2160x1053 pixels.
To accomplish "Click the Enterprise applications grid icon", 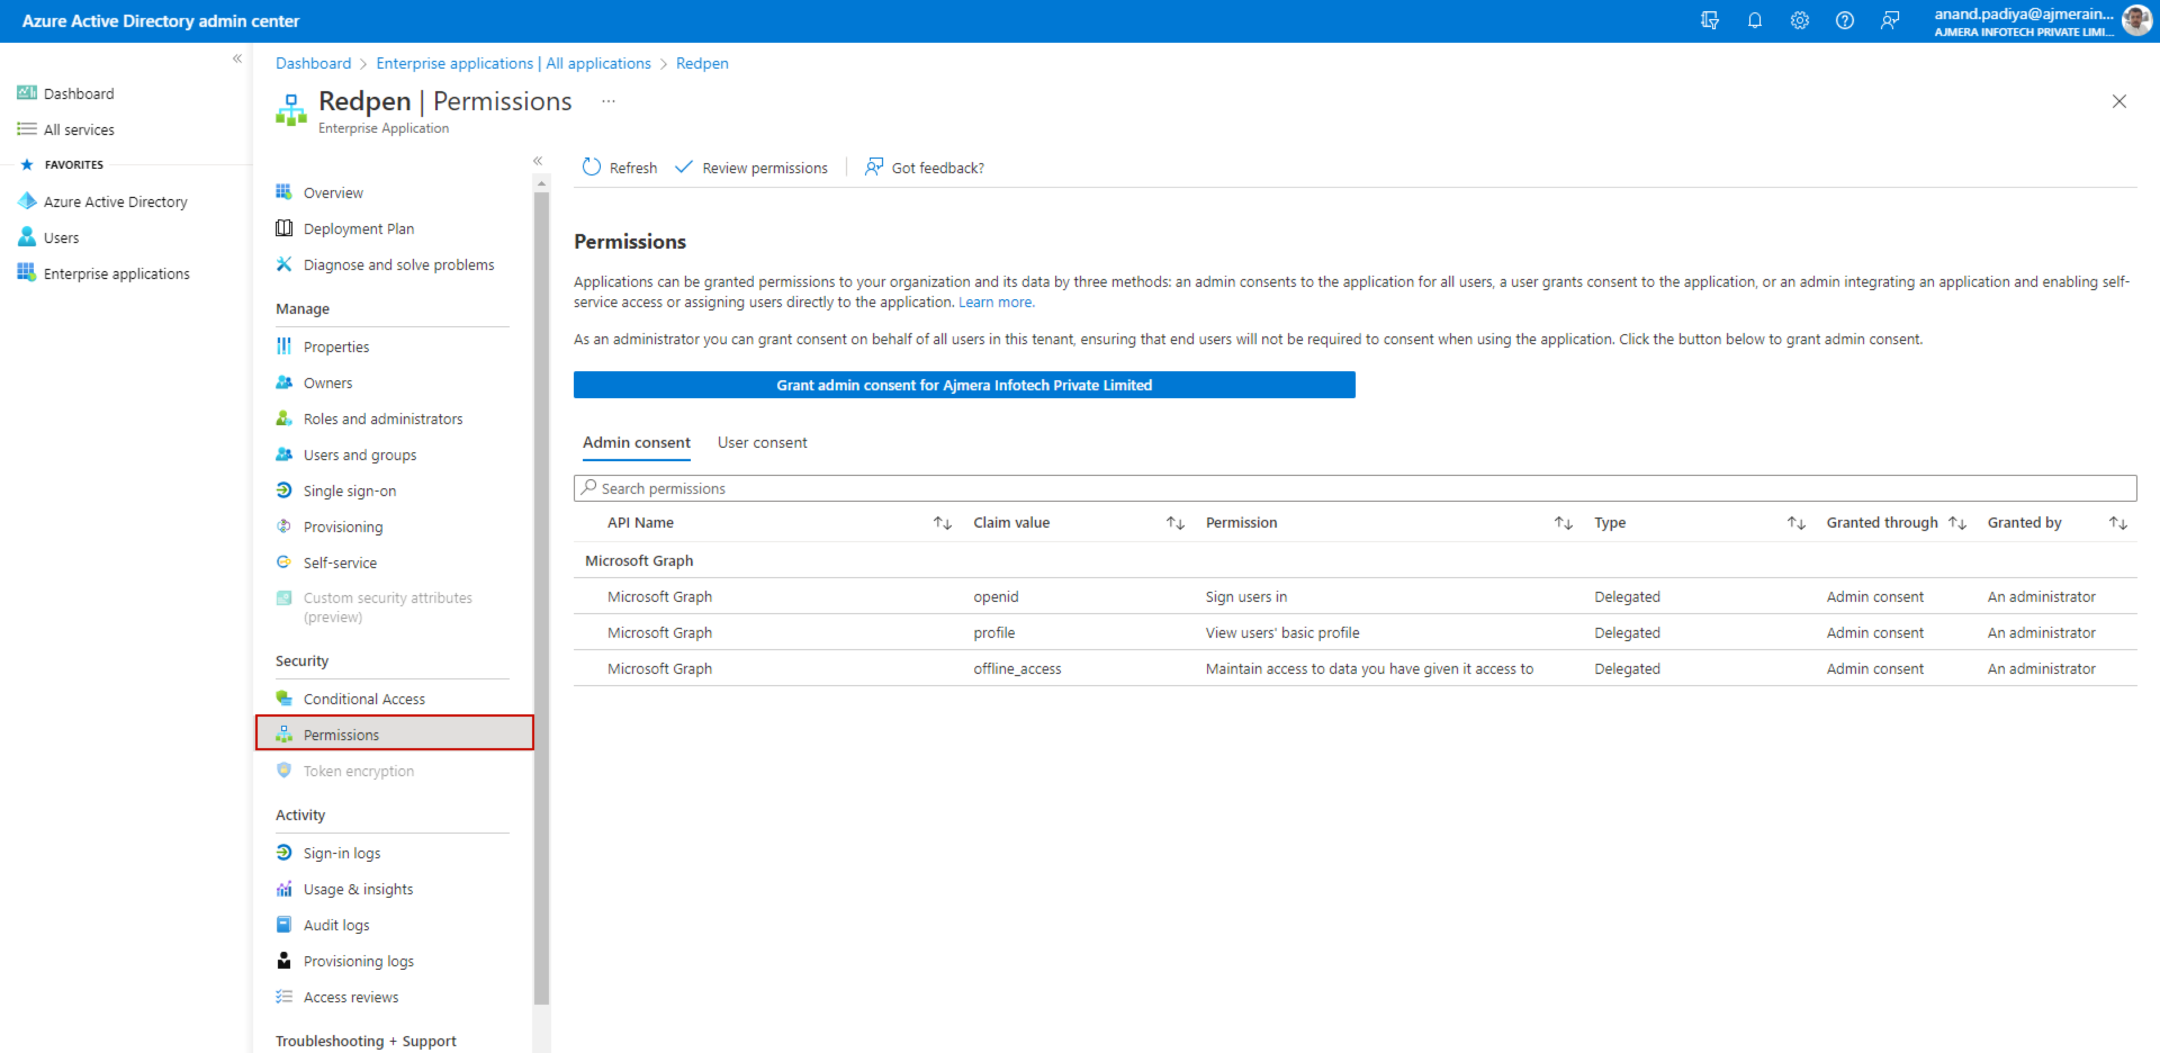I will [x=27, y=273].
